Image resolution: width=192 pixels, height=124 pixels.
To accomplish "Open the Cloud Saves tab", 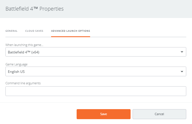I will point(34,31).
